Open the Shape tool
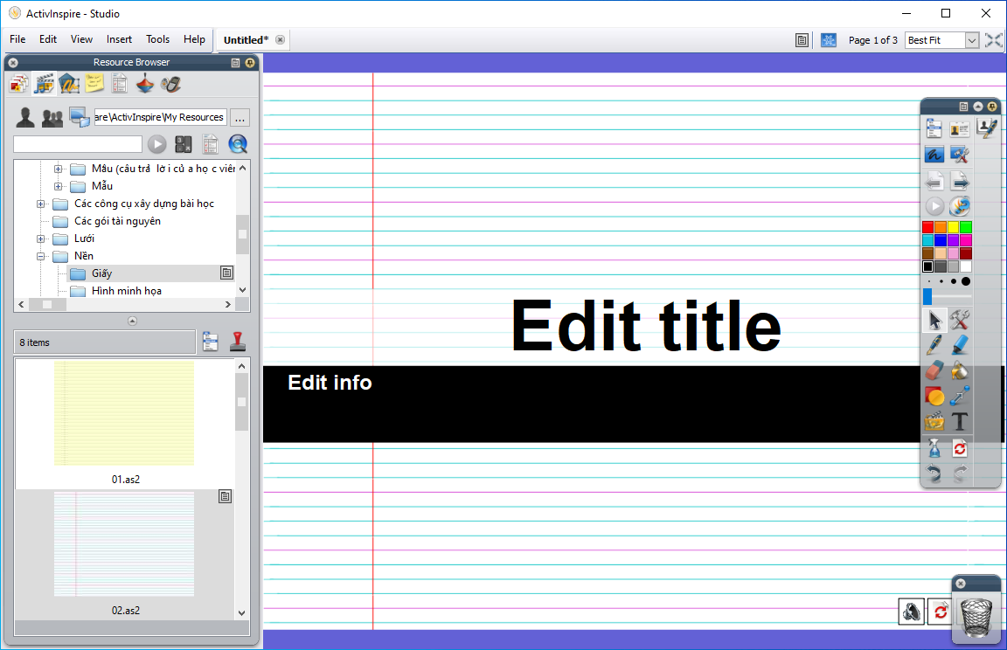 click(934, 396)
